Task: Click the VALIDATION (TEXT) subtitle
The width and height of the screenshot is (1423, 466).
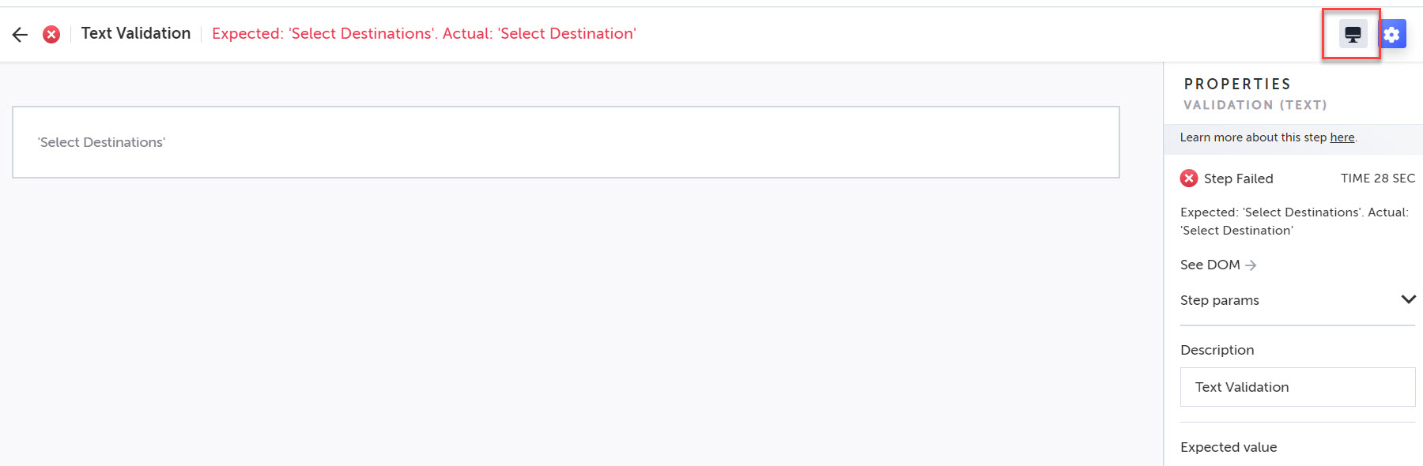Action: [x=1255, y=105]
